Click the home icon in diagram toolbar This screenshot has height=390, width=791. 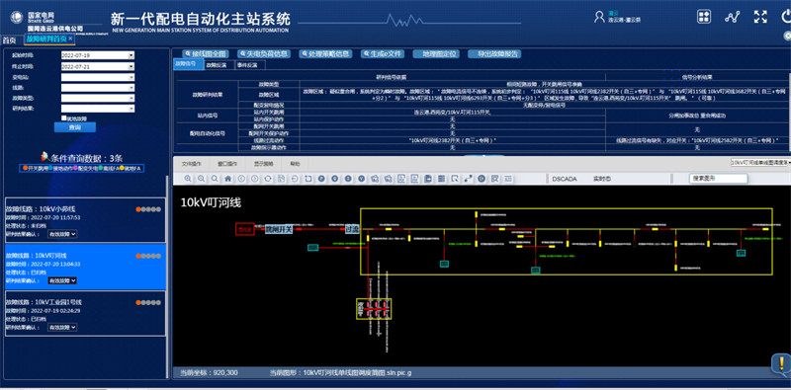click(228, 179)
